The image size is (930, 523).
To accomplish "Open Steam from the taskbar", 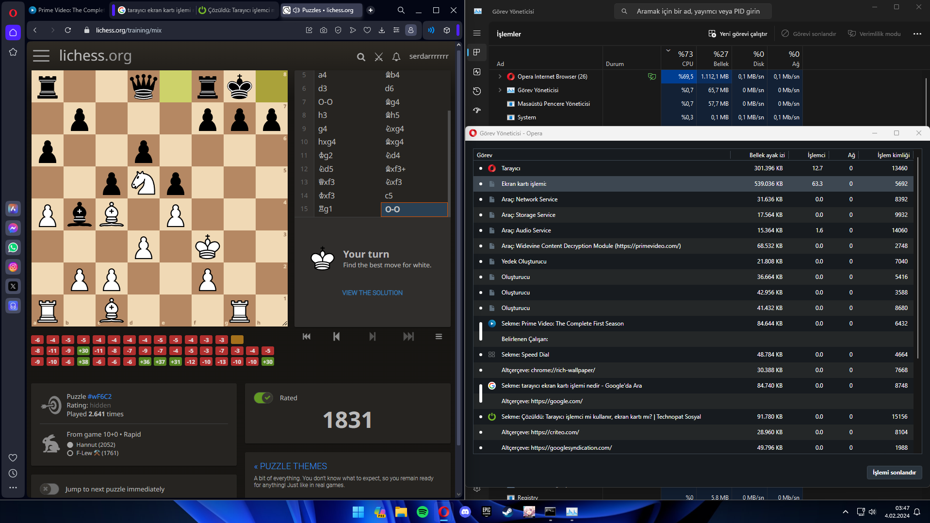I will 508,512.
